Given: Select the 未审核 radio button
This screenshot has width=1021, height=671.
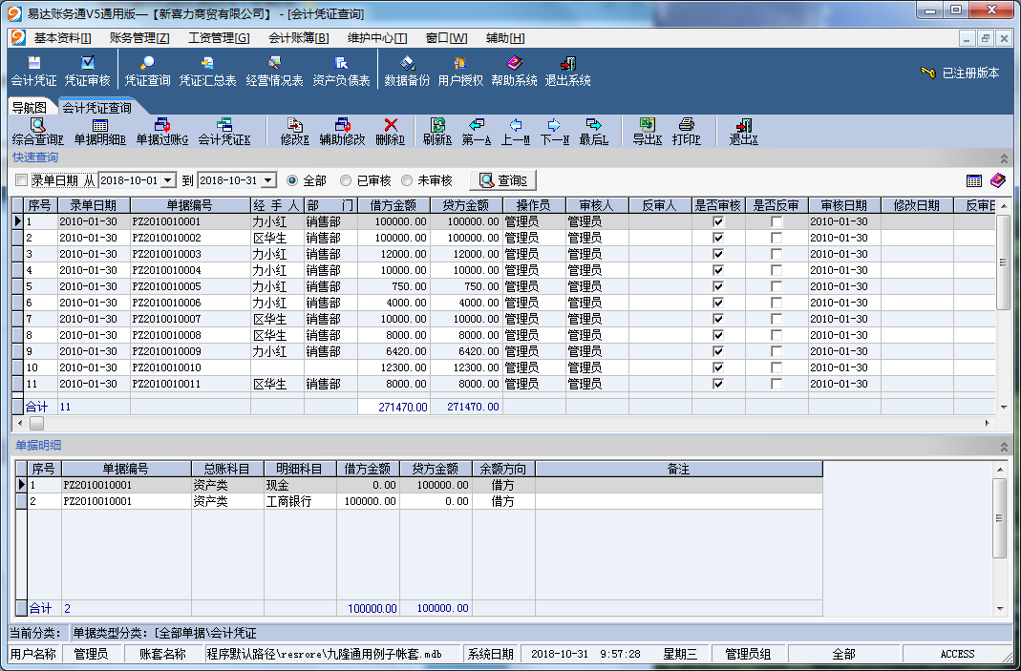Looking at the screenshot, I should [x=406, y=180].
